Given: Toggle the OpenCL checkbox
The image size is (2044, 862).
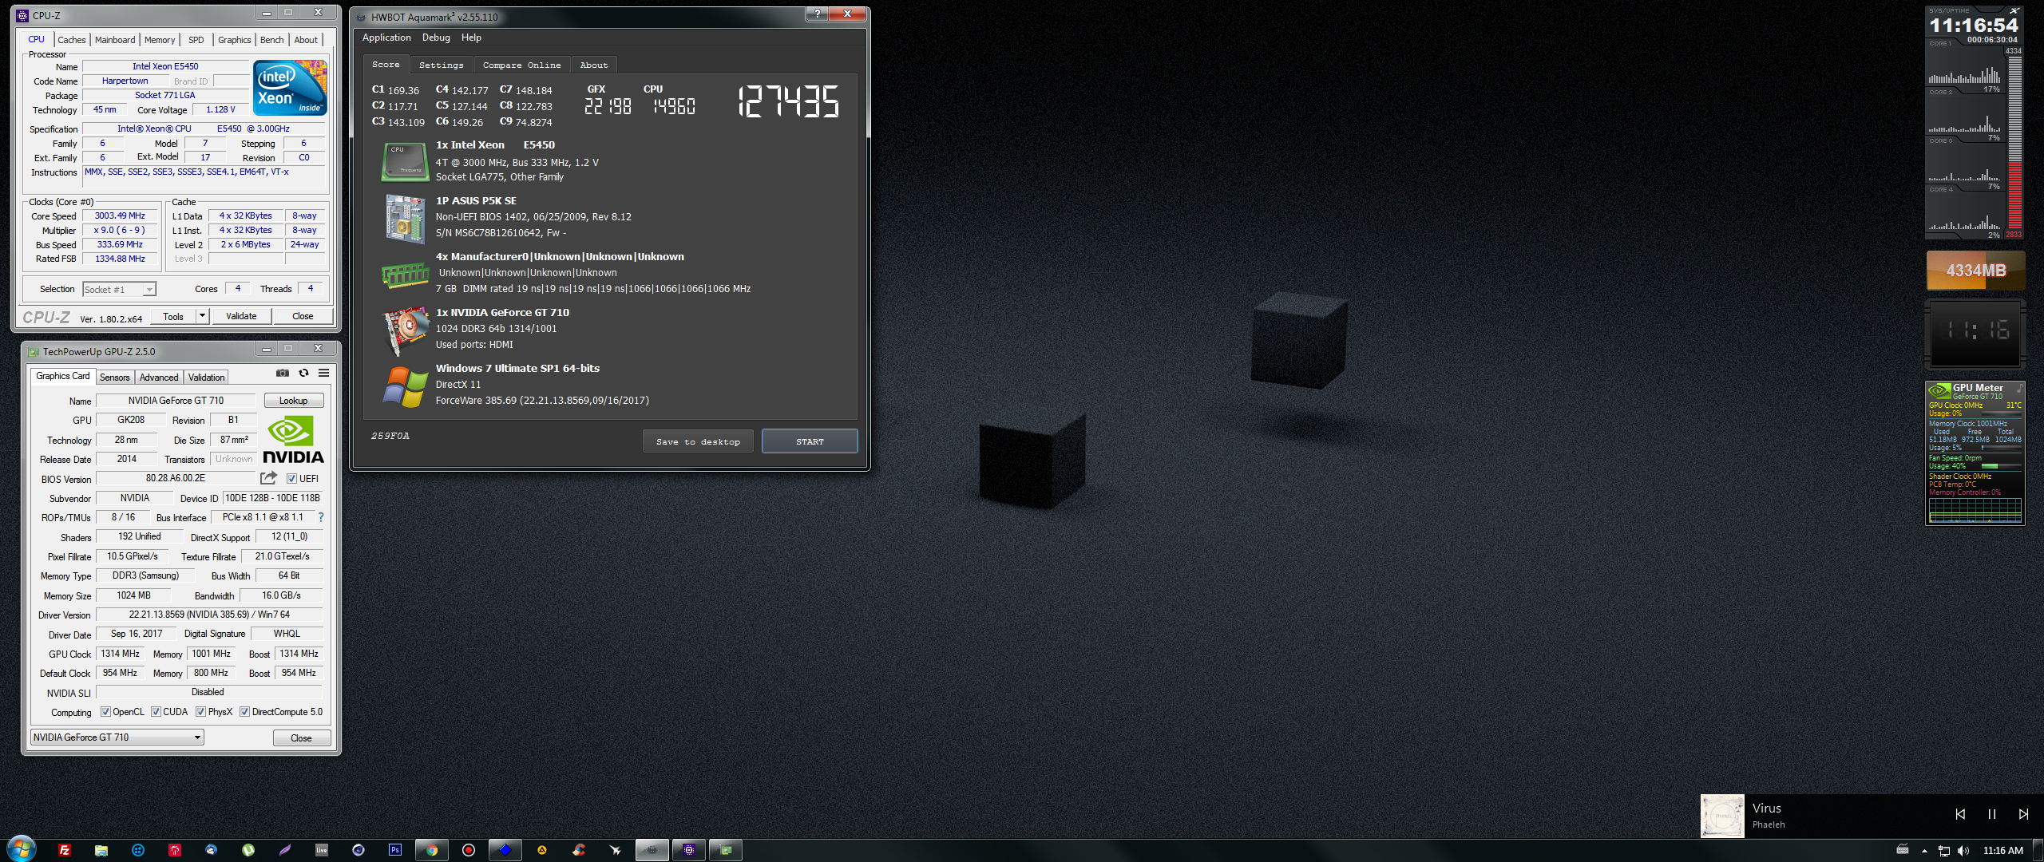Looking at the screenshot, I should (105, 712).
